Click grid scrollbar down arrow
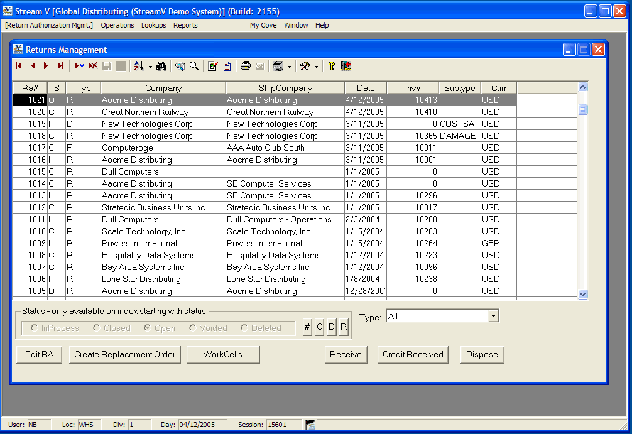 582,294
